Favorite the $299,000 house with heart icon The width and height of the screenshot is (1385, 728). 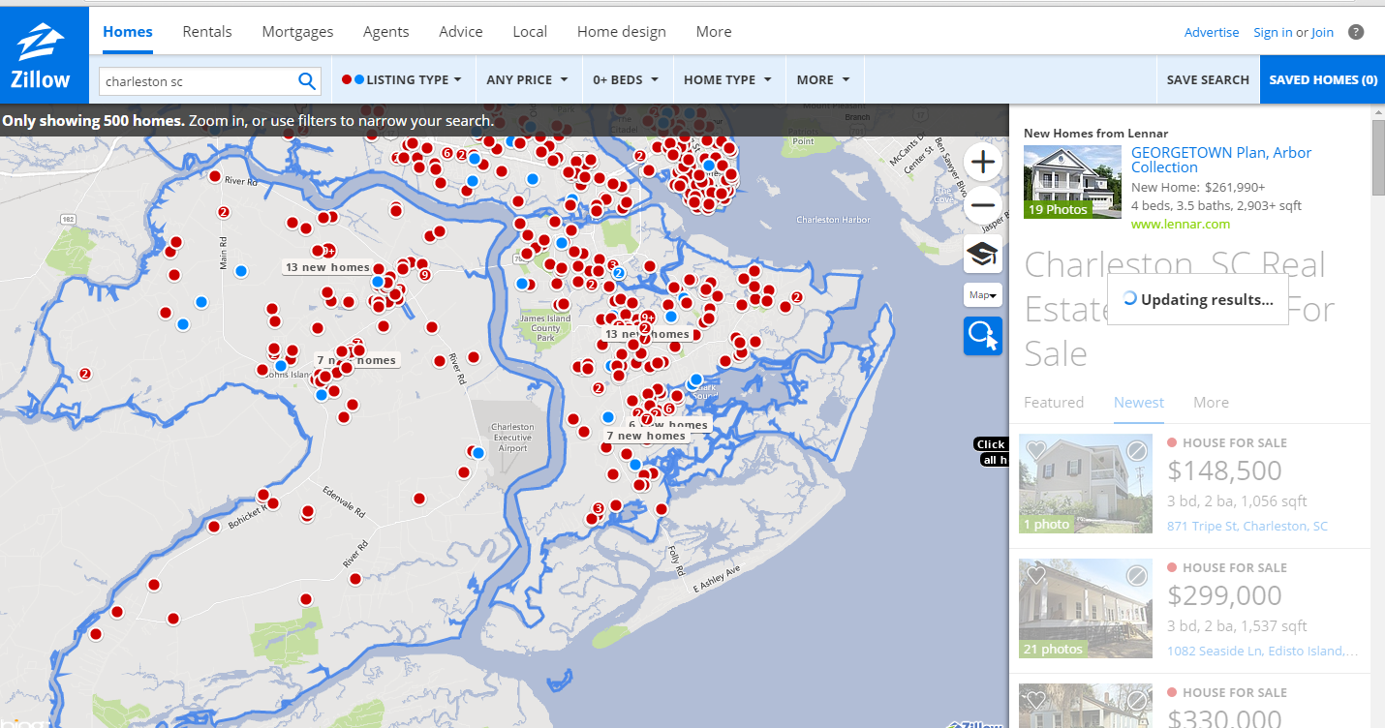1036,575
